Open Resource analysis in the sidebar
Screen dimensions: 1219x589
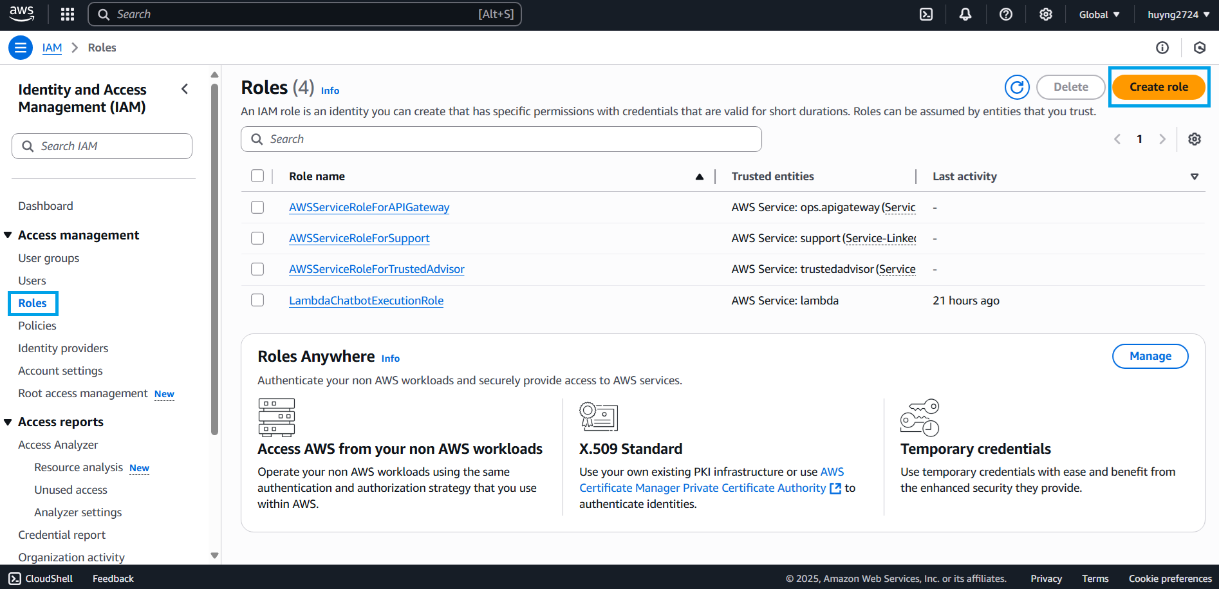pos(79,467)
